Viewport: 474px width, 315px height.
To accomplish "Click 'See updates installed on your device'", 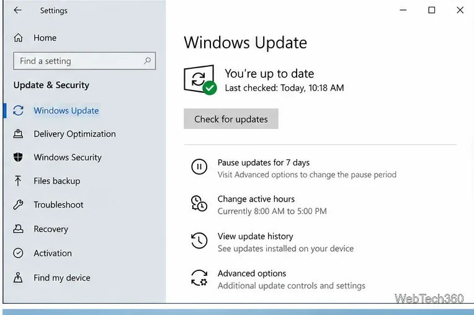I will click(x=285, y=249).
